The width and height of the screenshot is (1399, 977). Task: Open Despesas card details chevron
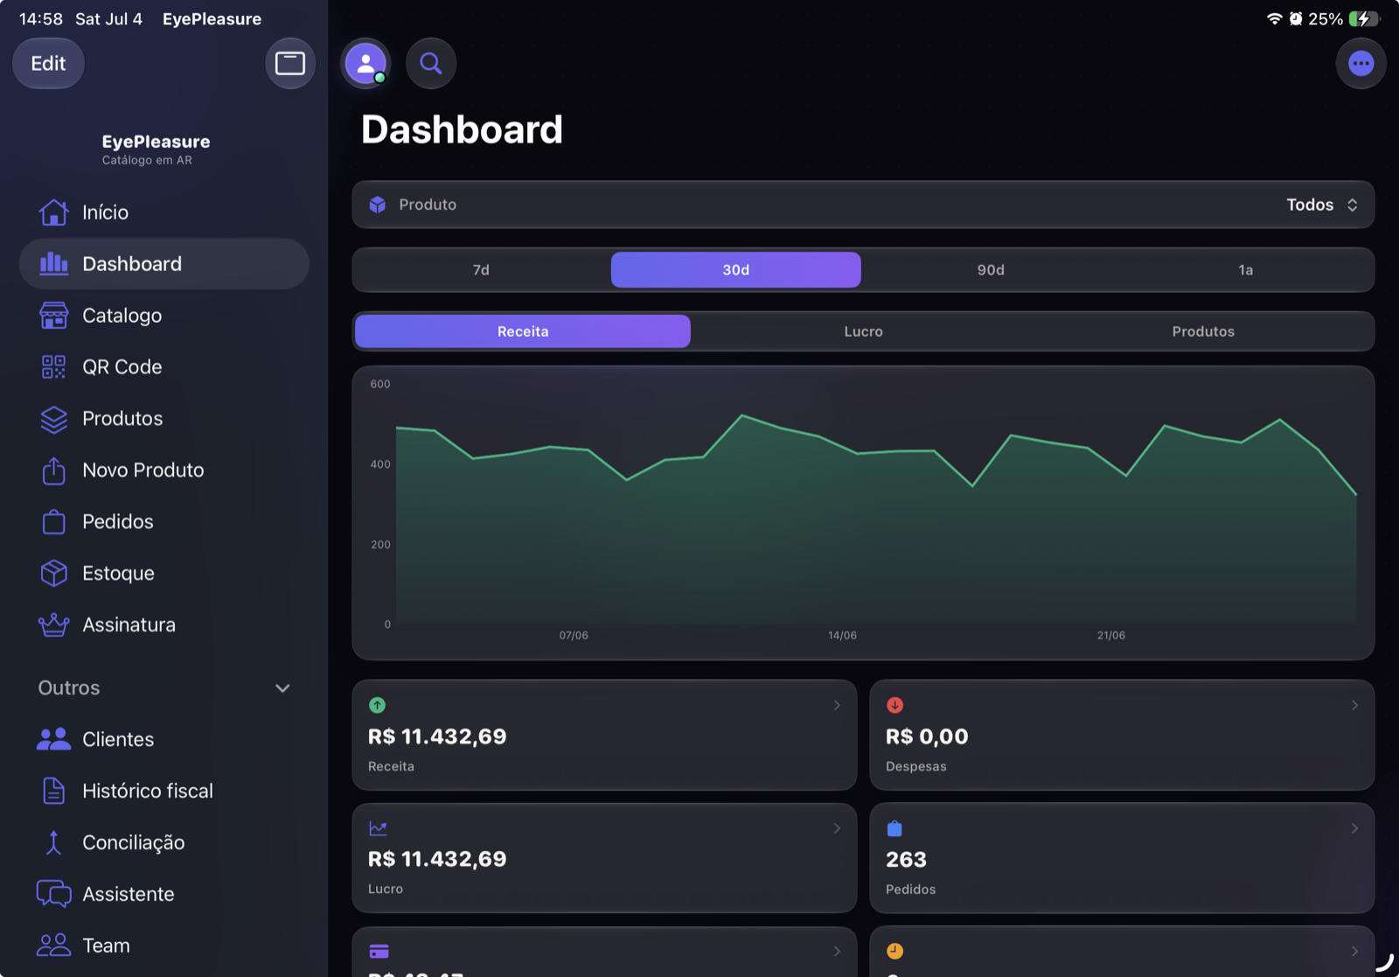[x=1354, y=705]
